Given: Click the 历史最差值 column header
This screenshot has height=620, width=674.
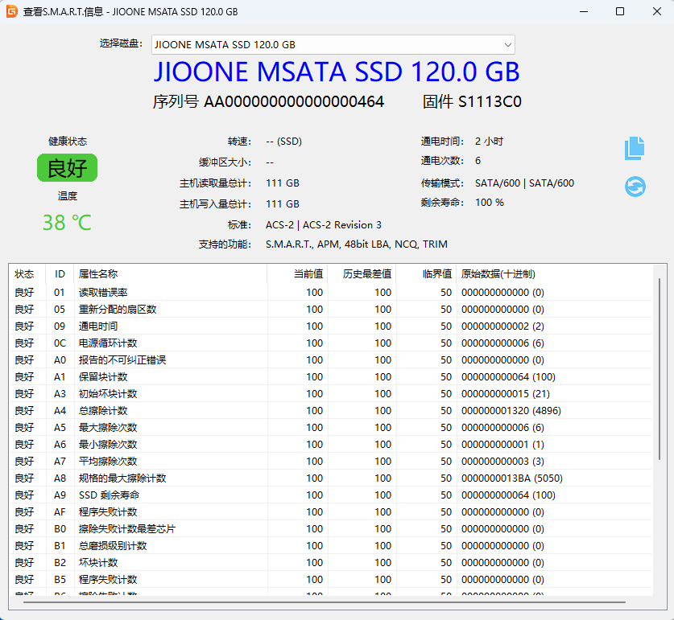Looking at the screenshot, I should (367, 274).
